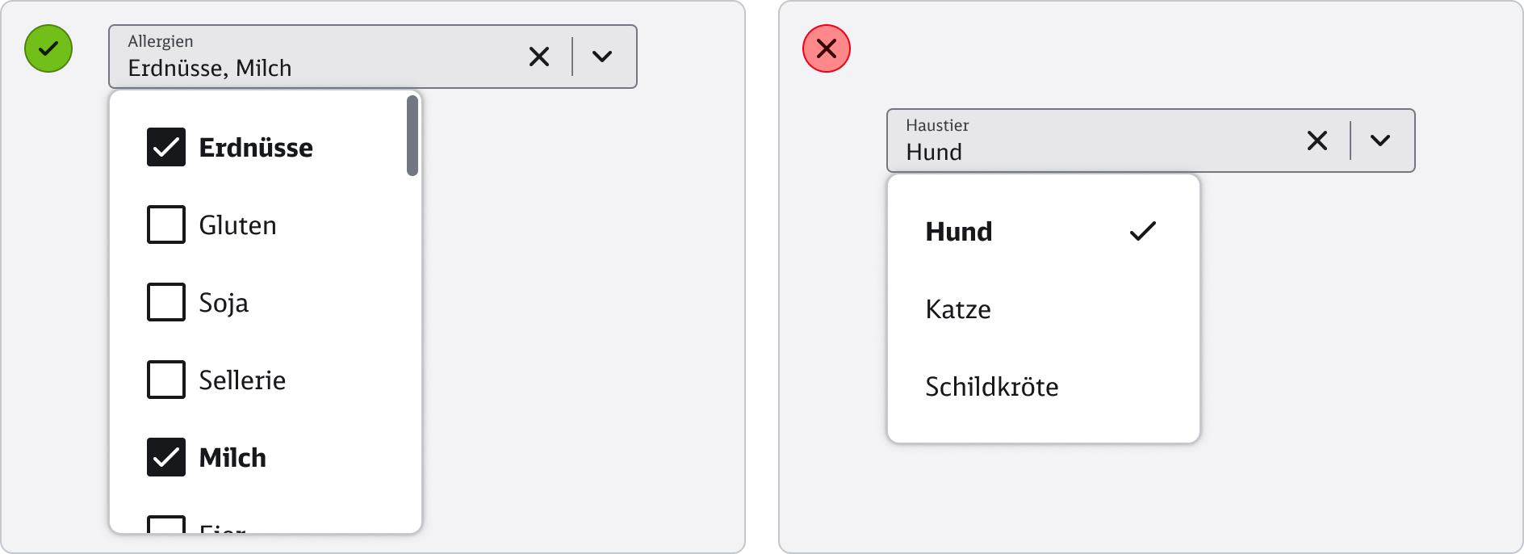The height and width of the screenshot is (554, 1524).
Task: Check the Soja checkbox
Action: [x=166, y=303]
